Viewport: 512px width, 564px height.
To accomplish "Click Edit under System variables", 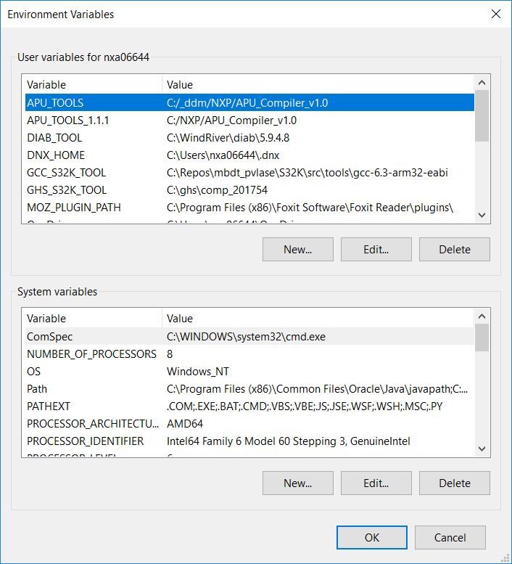I will 376,483.
